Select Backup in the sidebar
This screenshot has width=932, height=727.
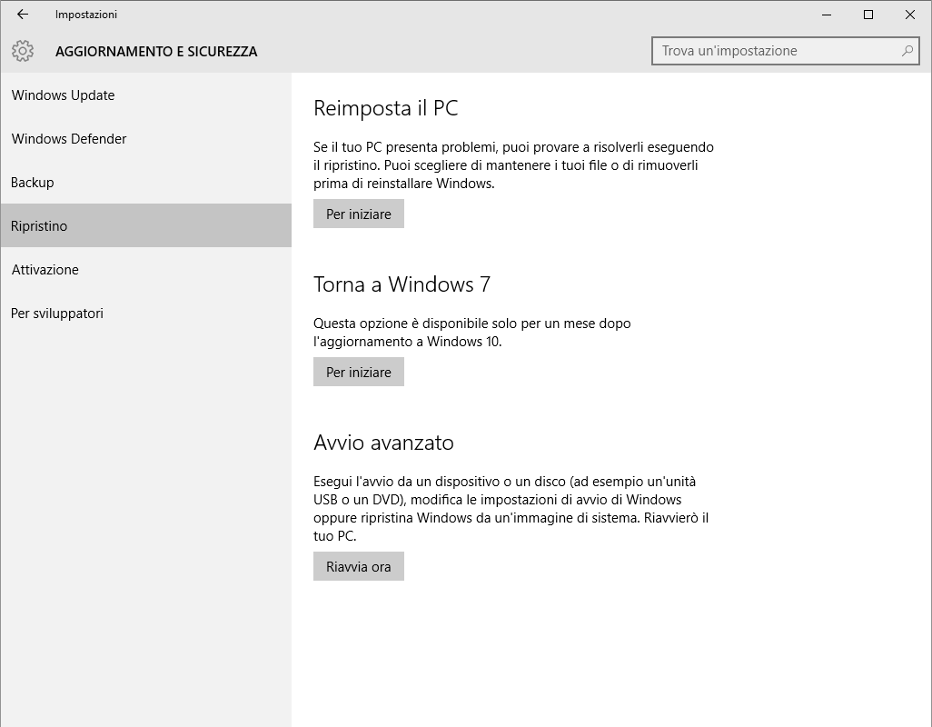click(145, 182)
